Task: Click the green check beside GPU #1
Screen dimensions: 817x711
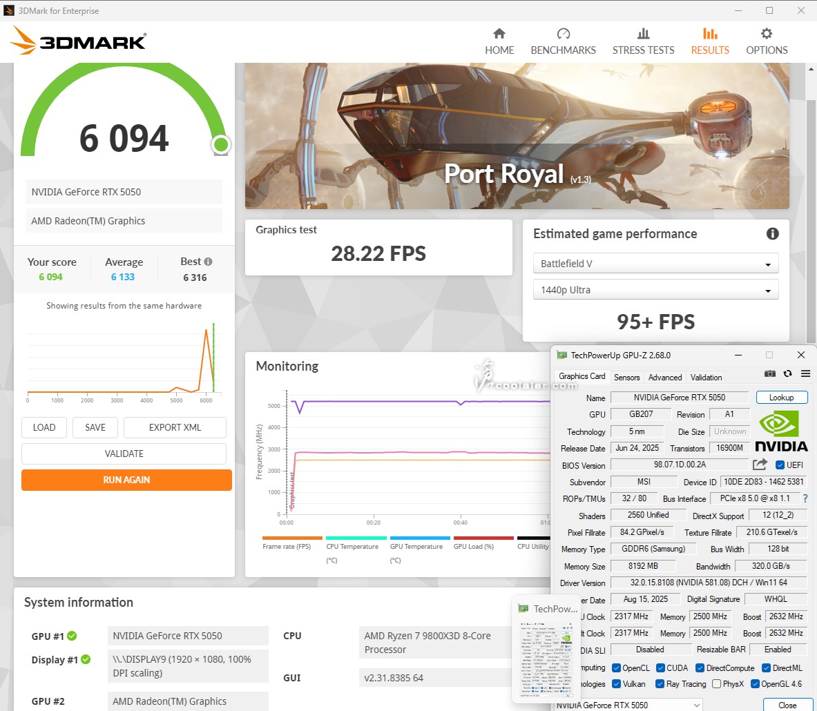Action: tap(72, 636)
